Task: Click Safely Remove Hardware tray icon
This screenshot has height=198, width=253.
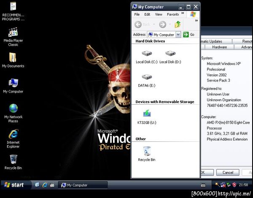Action: [x=229, y=185]
